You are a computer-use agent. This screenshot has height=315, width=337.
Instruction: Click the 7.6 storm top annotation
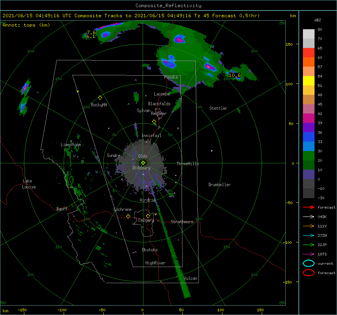click(91, 33)
